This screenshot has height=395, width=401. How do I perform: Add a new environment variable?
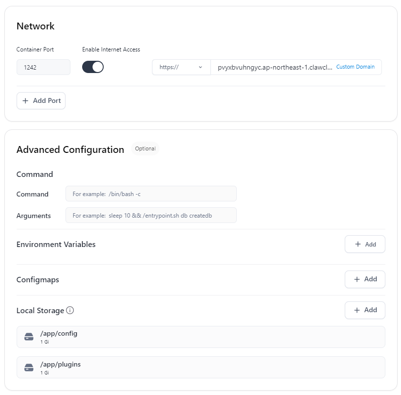365,244
